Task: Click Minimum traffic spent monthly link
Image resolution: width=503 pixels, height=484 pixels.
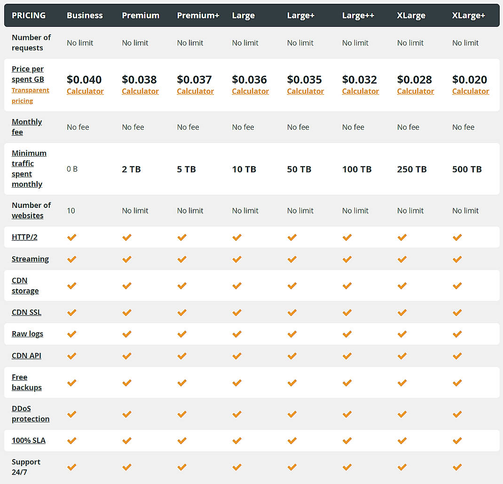Action: 29,168
